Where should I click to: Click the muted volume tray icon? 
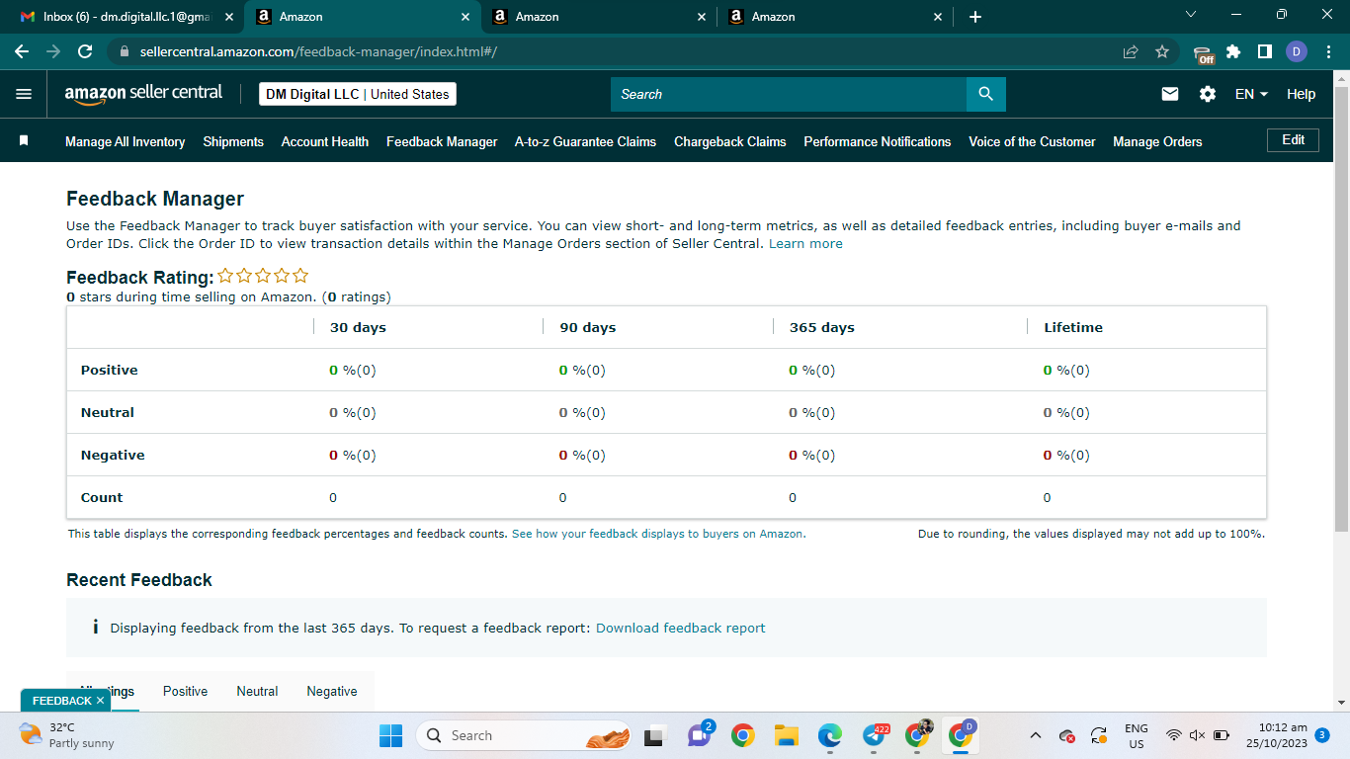[x=1198, y=735]
